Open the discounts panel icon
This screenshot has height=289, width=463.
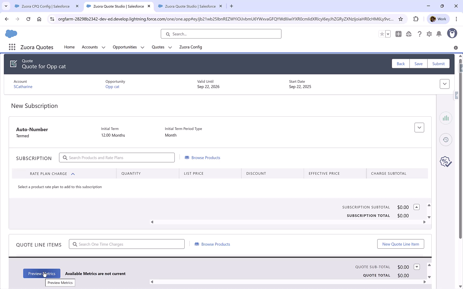pyautogui.click(x=445, y=161)
